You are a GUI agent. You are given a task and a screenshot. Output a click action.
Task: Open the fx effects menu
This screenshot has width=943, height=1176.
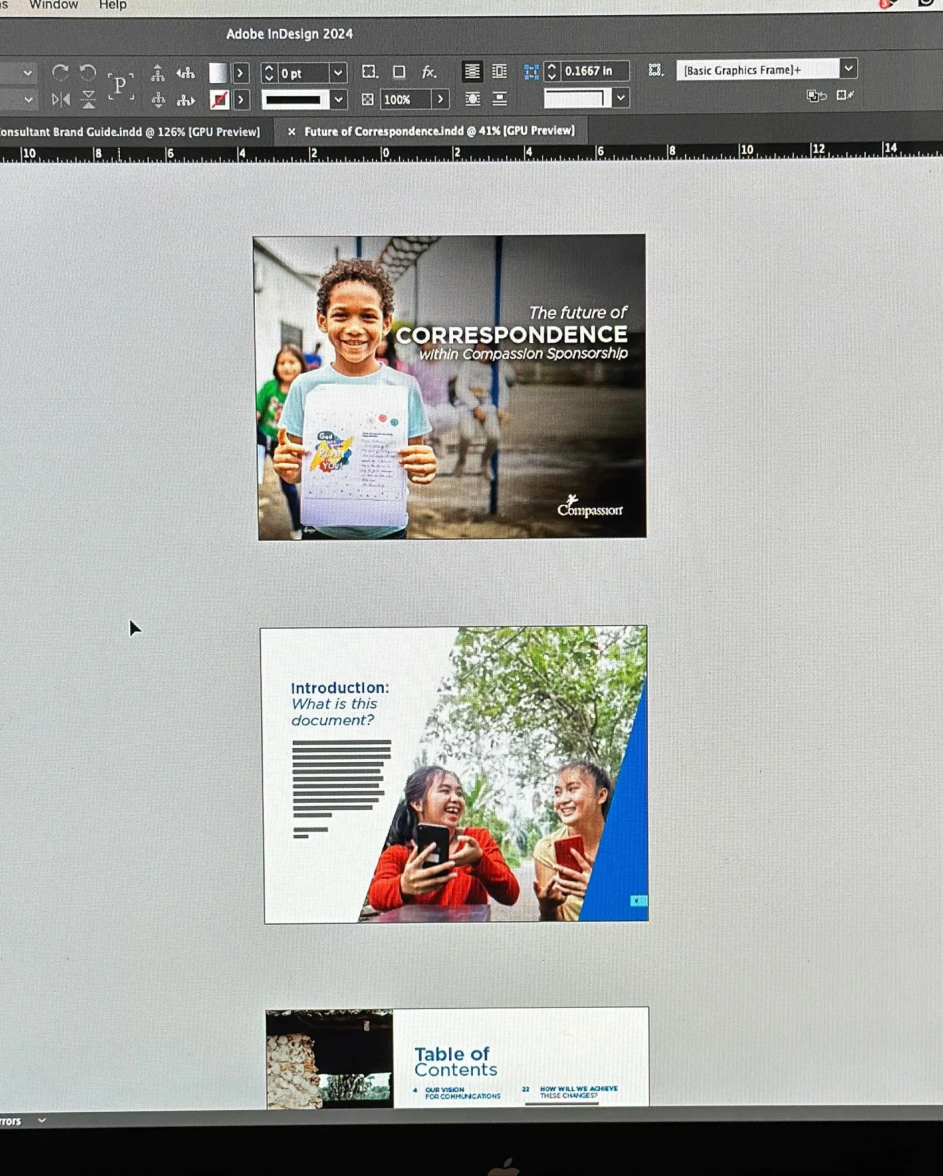428,72
